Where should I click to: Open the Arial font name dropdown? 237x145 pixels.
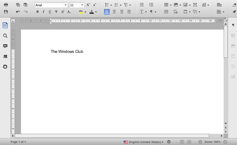pos(66,5)
